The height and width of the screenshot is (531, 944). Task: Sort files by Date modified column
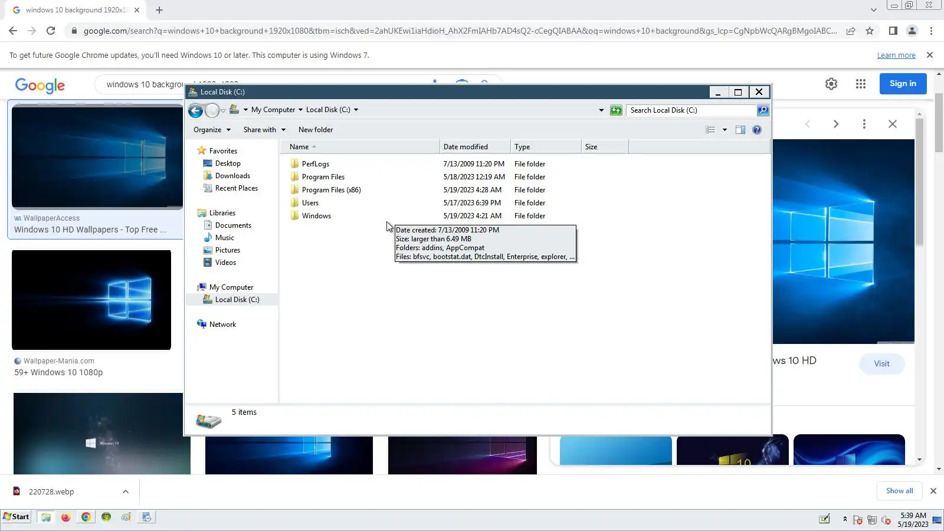pos(475,147)
